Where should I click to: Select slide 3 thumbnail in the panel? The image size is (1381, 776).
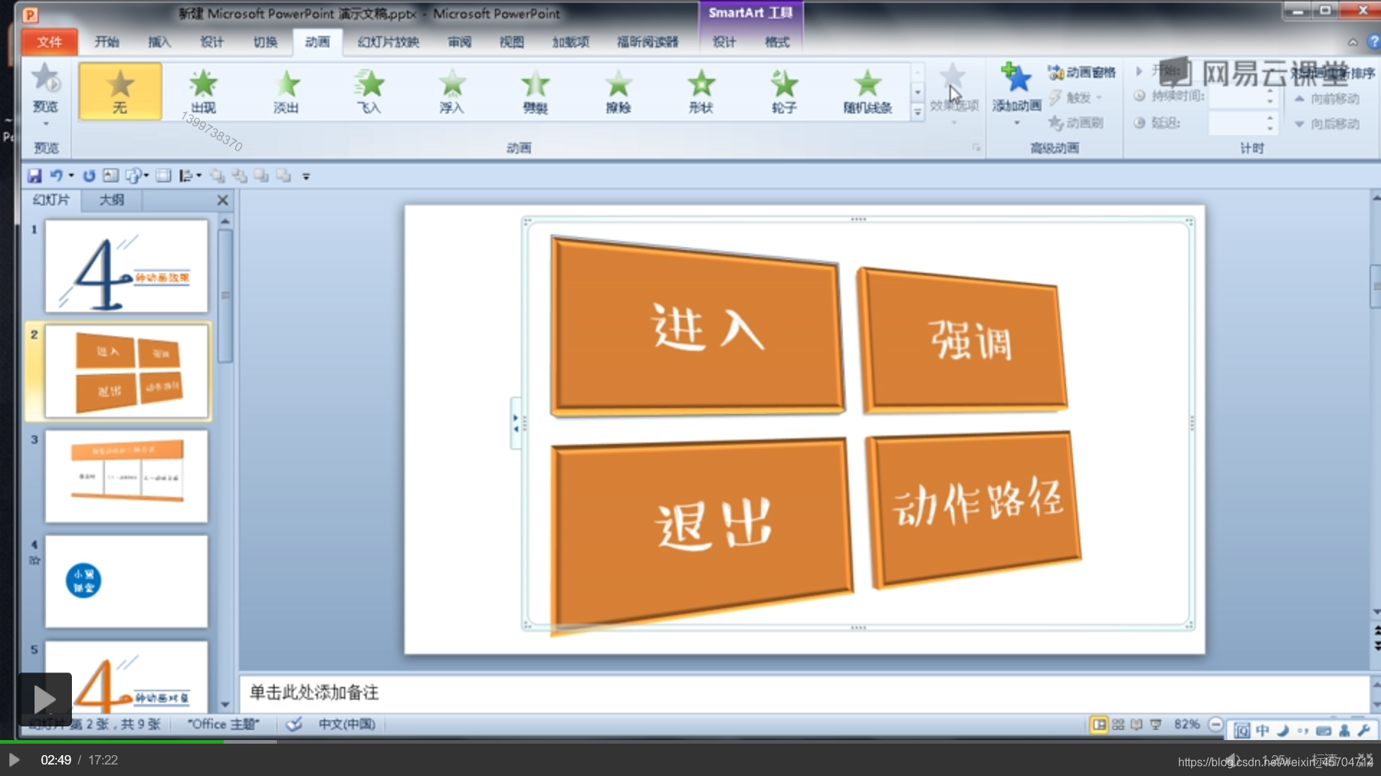coord(127,476)
